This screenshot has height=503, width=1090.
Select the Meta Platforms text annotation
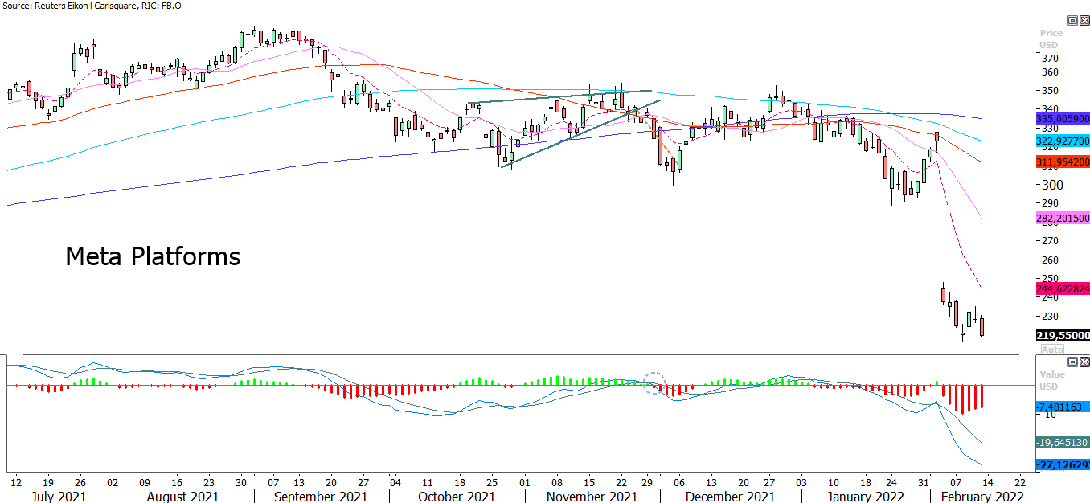[153, 257]
